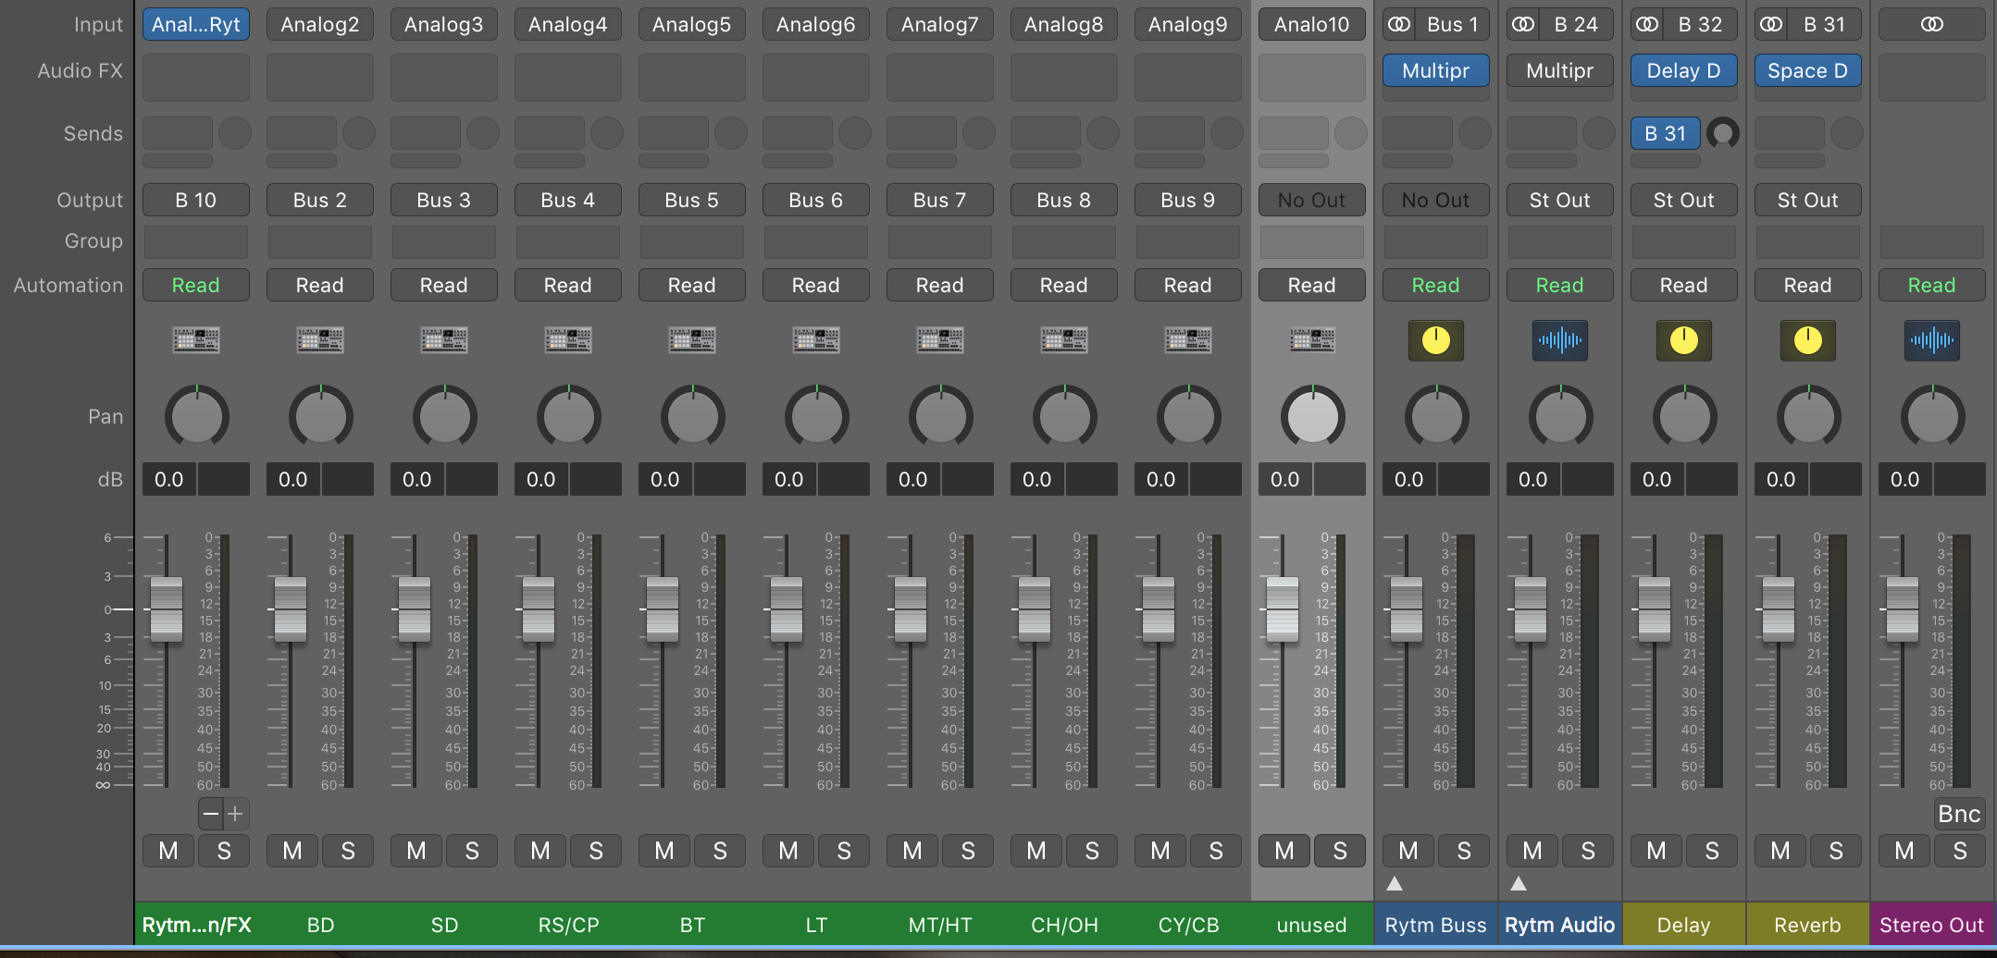This screenshot has height=958, width=1997.
Task: Select the Rytm Audio channel name
Action: click(1559, 925)
